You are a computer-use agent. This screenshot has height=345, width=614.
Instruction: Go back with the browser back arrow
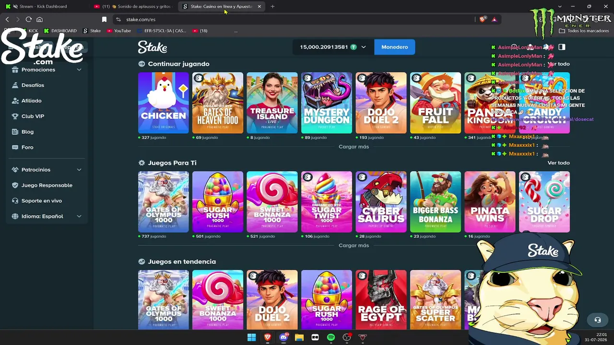7,19
